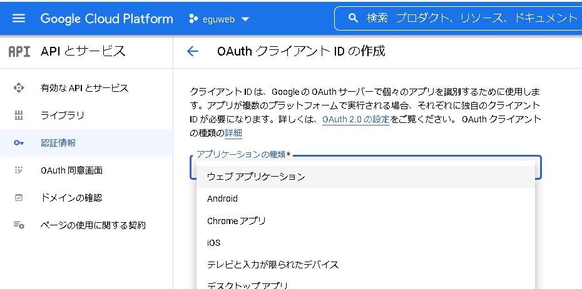Click the search magnifier icon
Viewport: 582px width, 289px height.
[x=354, y=18]
